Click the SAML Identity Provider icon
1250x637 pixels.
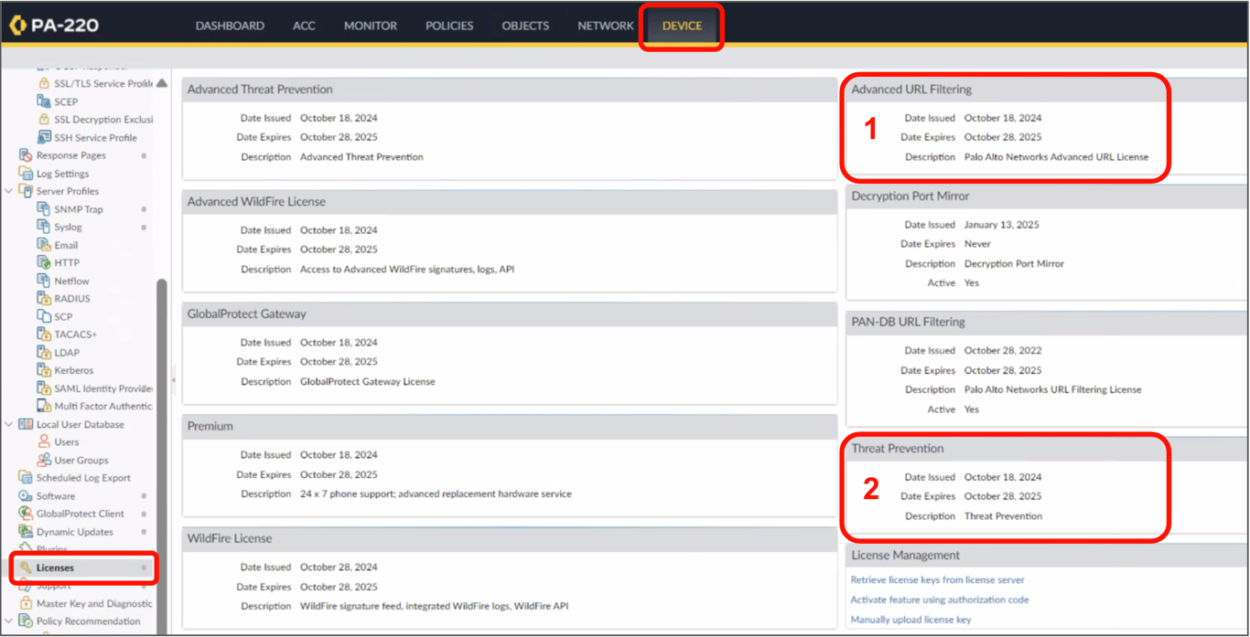coord(43,388)
